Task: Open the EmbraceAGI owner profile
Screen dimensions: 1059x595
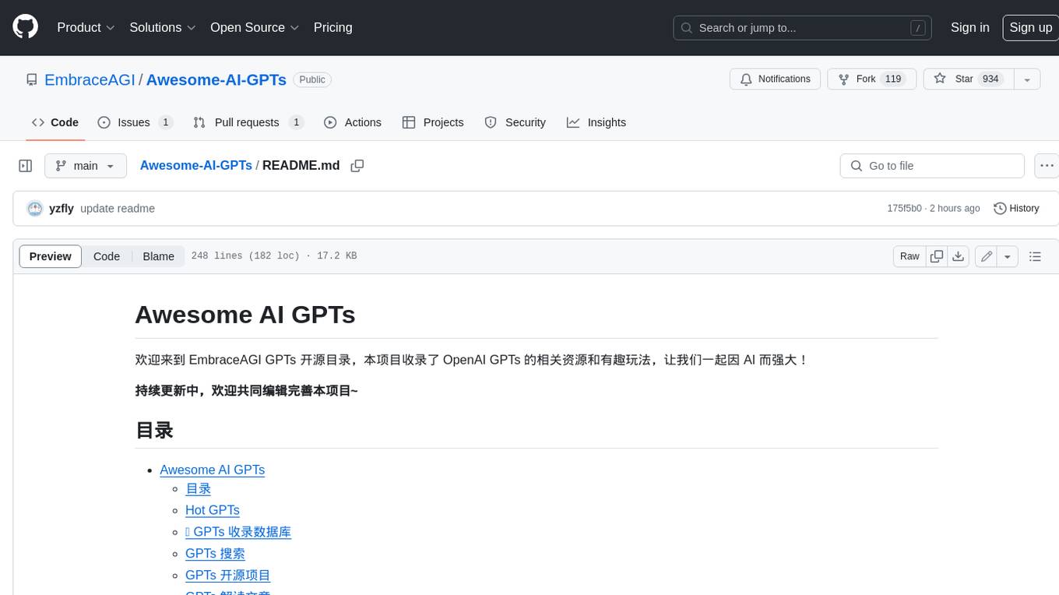Action: (90, 79)
